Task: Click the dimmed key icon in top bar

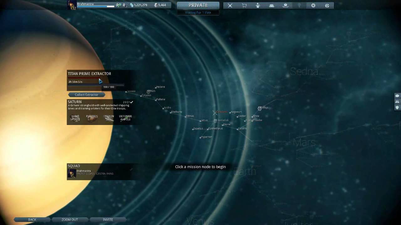Action: [299, 5]
